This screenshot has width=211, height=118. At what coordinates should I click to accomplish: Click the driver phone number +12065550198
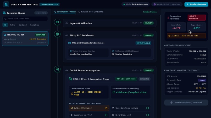tap(200, 59)
